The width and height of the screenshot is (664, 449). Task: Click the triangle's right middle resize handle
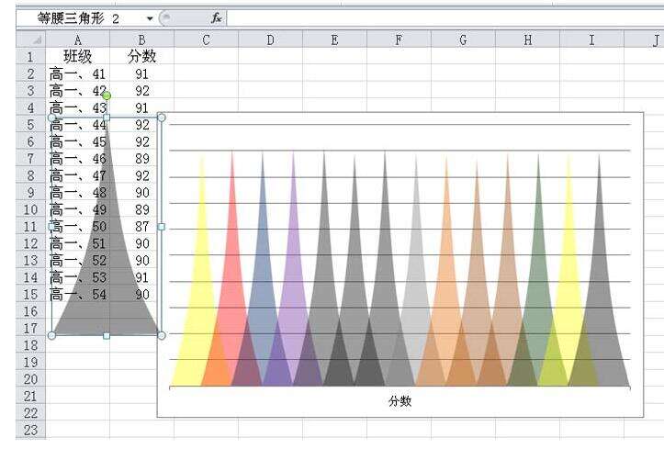tap(162, 227)
